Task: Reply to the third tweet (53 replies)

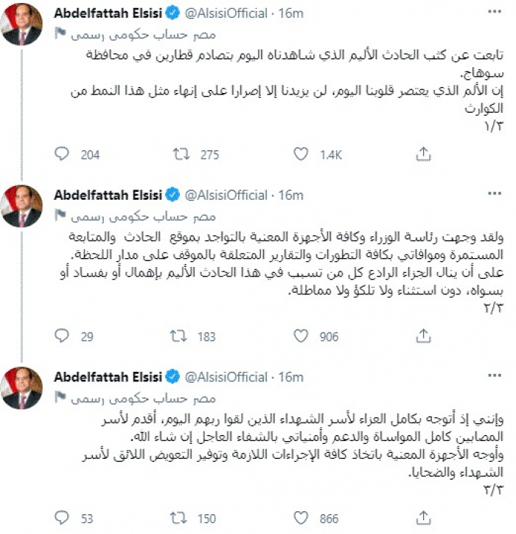Action: click(63, 519)
